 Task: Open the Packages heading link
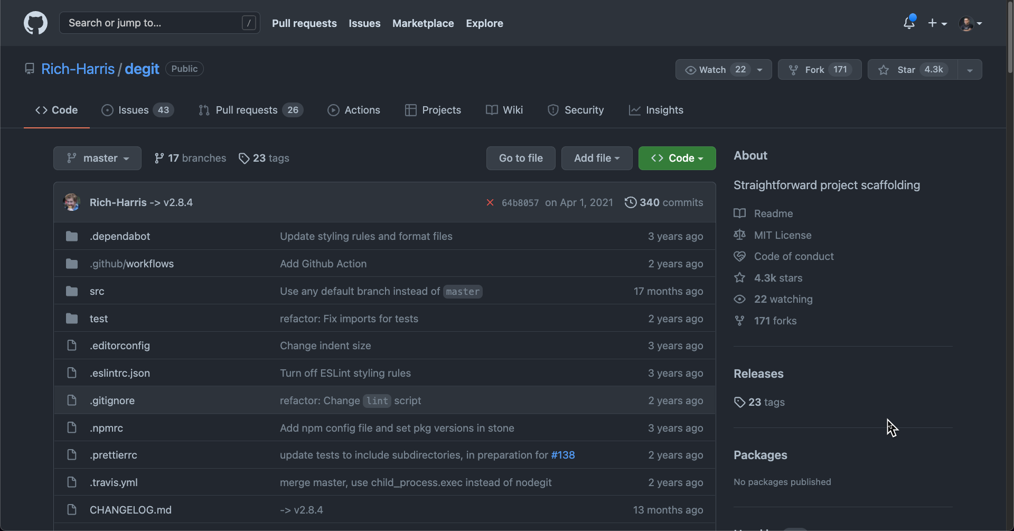tap(760, 455)
